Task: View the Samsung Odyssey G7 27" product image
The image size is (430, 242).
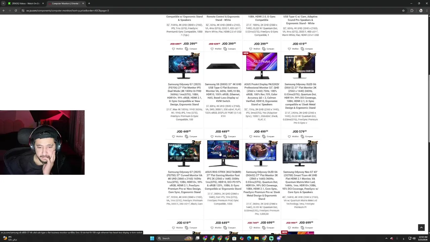Action: tap(184, 66)
